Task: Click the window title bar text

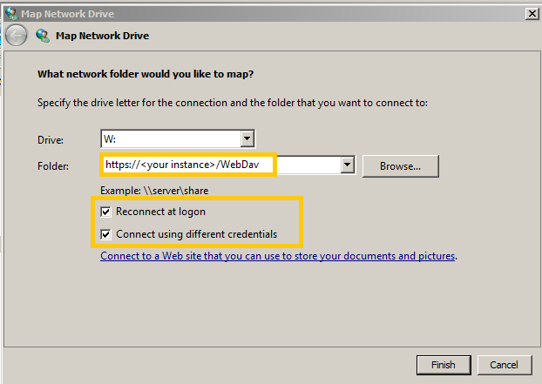Action: click(63, 12)
